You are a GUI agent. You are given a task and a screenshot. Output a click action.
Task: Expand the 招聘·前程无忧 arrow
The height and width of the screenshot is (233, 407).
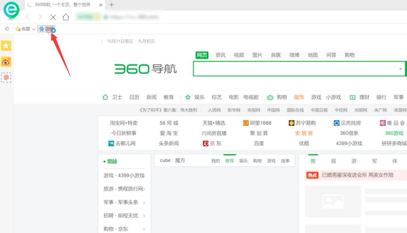[x=144, y=216]
